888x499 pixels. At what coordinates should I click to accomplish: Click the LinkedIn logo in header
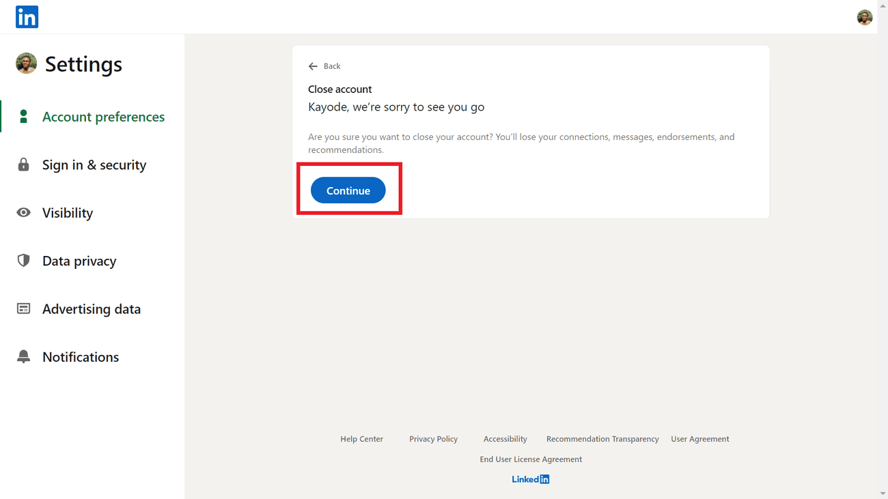click(27, 17)
